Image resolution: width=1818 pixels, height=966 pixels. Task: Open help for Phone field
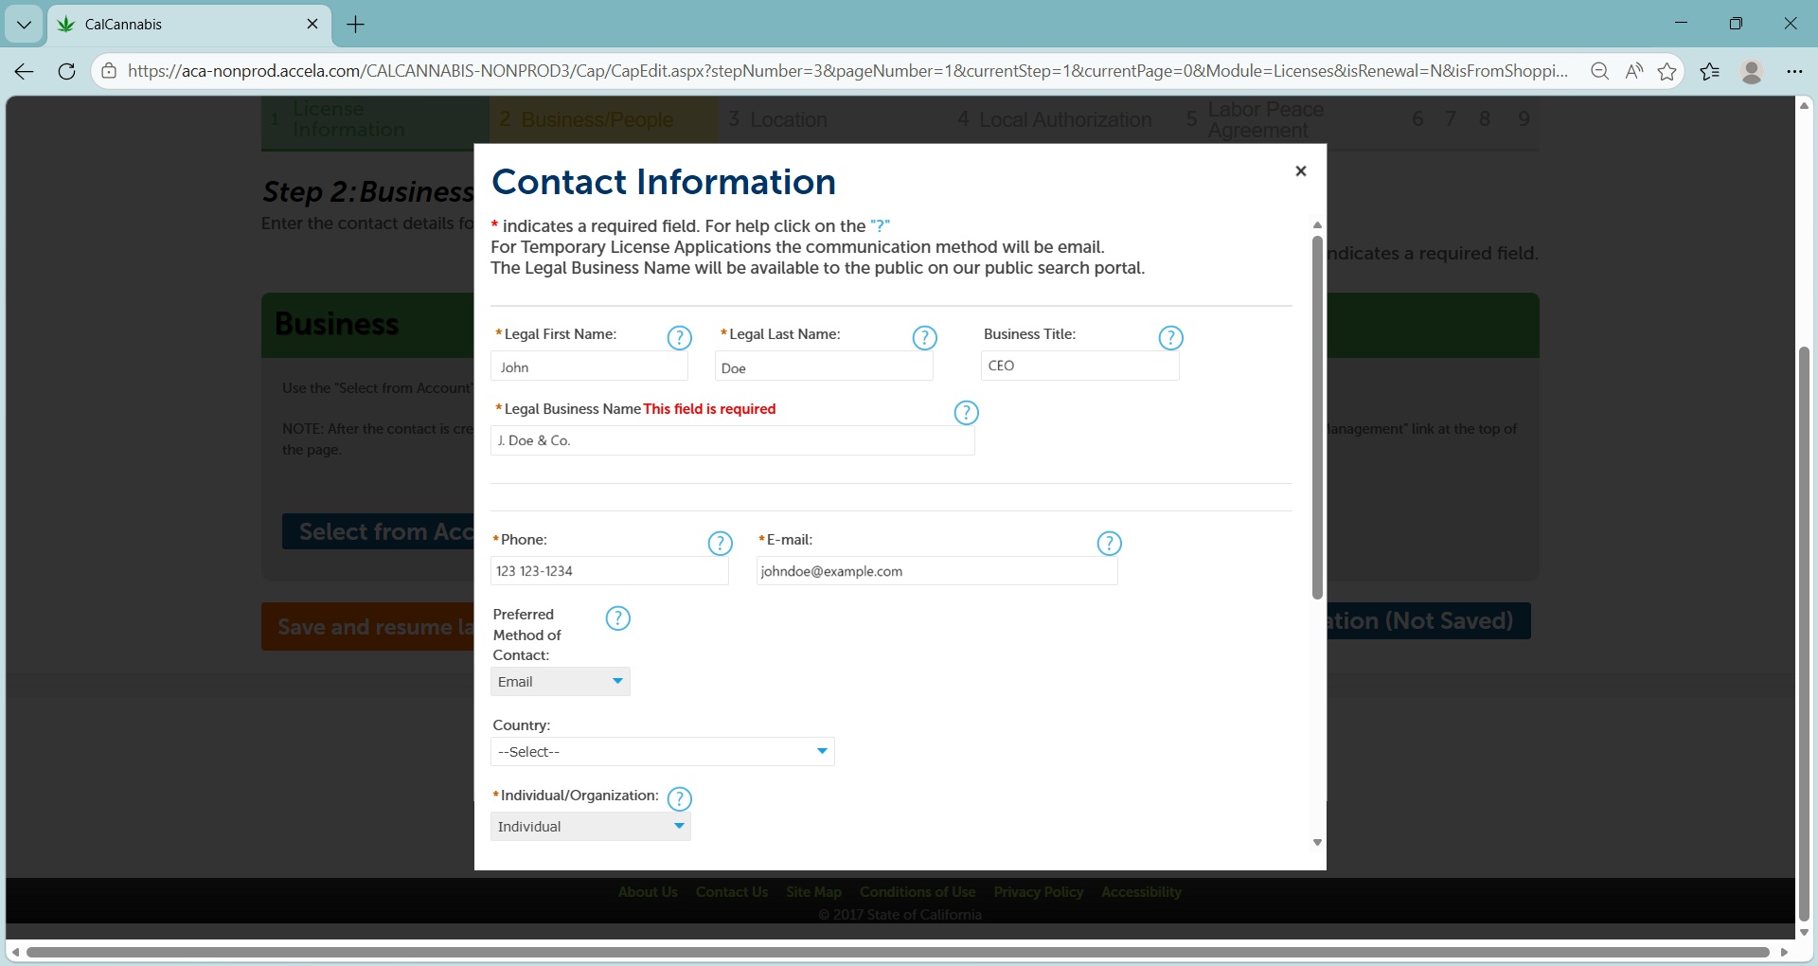pyautogui.click(x=721, y=544)
